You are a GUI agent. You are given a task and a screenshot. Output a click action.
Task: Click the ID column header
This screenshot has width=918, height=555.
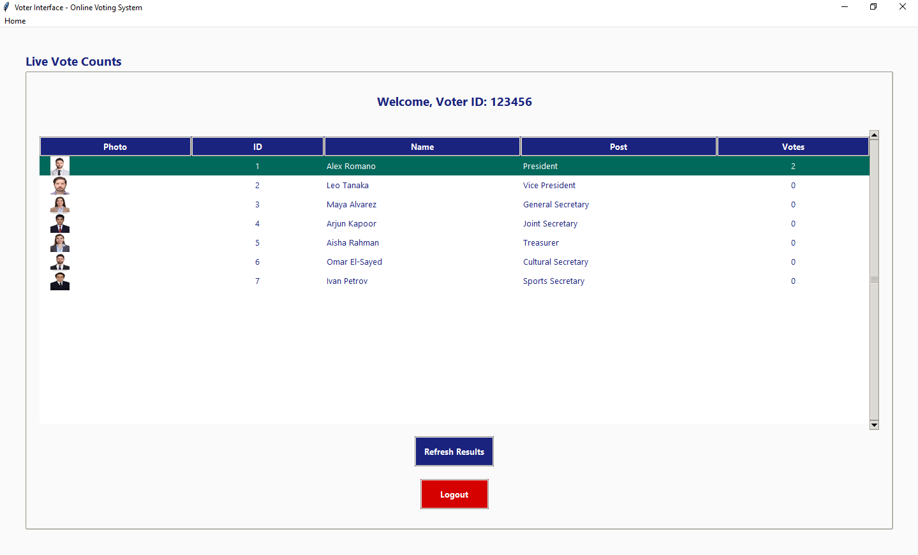pos(257,147)
